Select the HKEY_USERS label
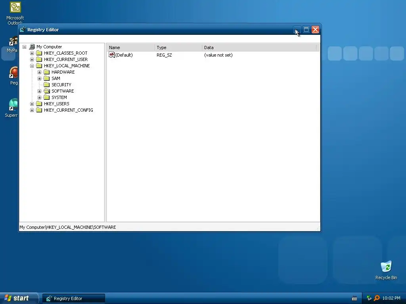The height and width of the screenshot is (304, 406). click(56, 104)
